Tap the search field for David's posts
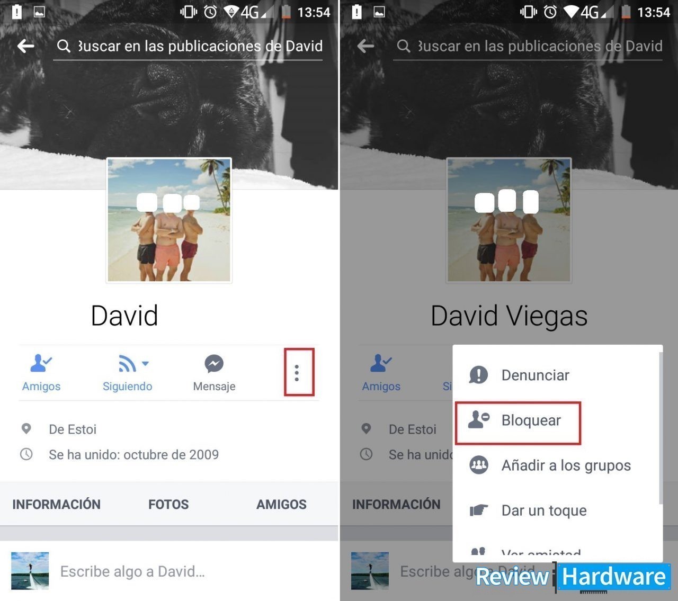678x601 pixels. tap(188, 47)
